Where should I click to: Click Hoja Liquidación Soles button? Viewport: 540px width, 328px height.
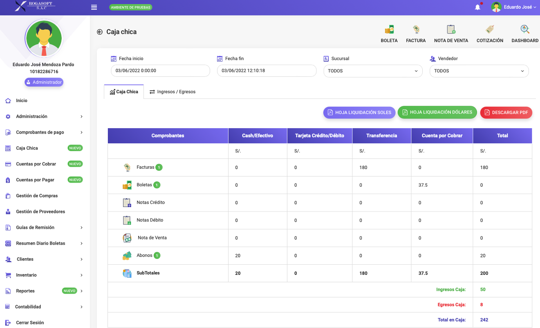pyautogui.click(x=359, y=113)
